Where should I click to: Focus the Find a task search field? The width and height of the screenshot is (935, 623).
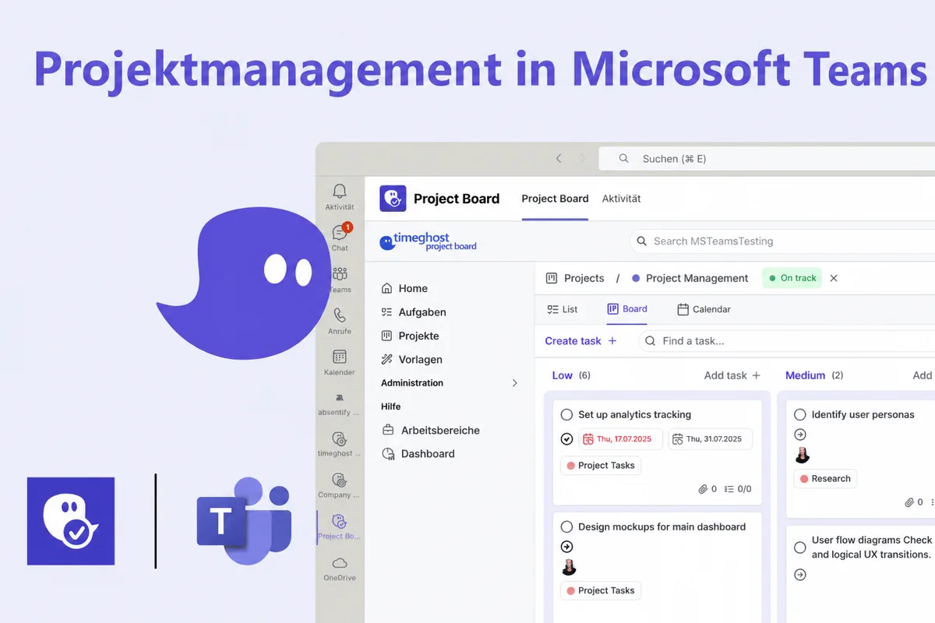tap(787, 341)
